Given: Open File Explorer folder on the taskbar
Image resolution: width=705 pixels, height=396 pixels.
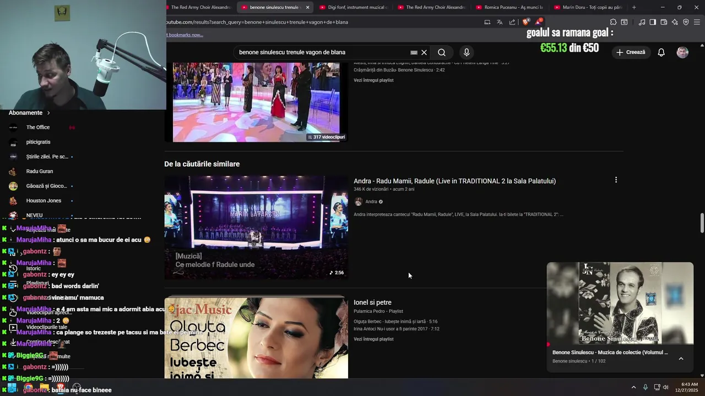Looking at the screenshot, I should click(x=44, y=387).
